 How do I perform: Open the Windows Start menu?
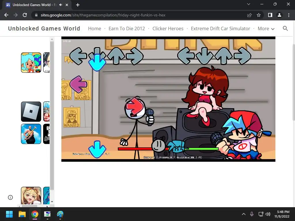point(9,214)
